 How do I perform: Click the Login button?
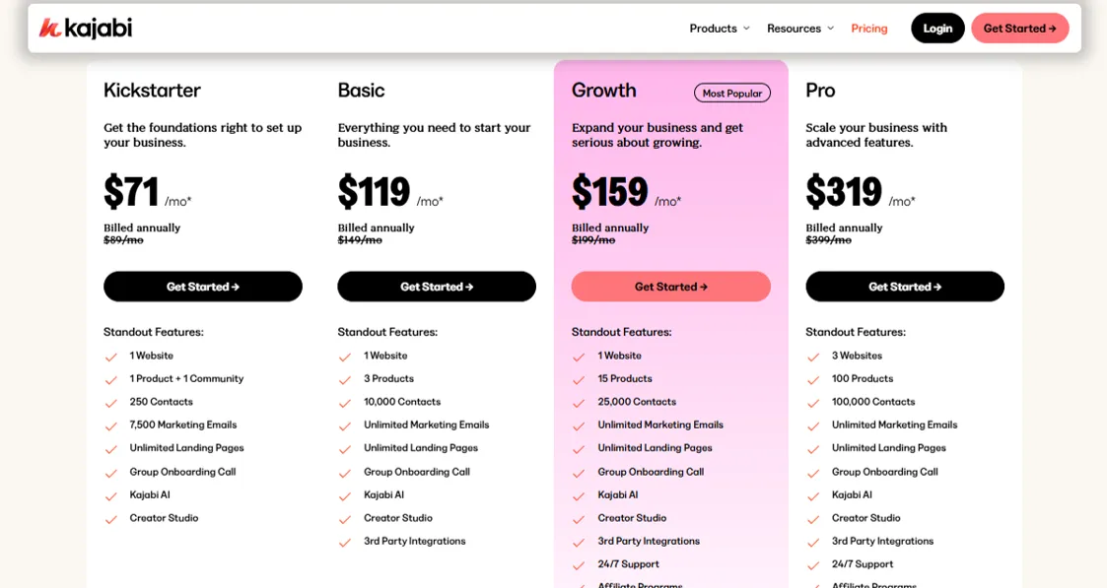tap(937, 29)
